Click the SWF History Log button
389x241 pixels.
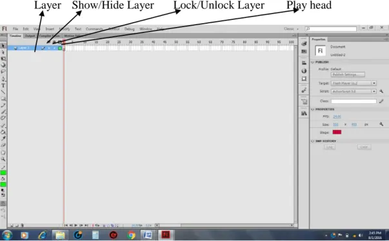pos(330,147)
